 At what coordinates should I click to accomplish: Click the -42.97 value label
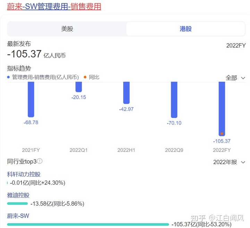click(x=126, y=109)
